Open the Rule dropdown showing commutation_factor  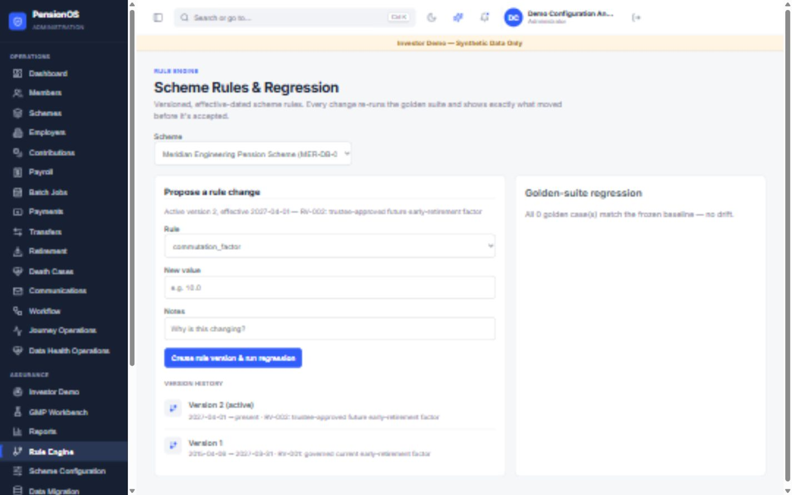tap(330, 246)
